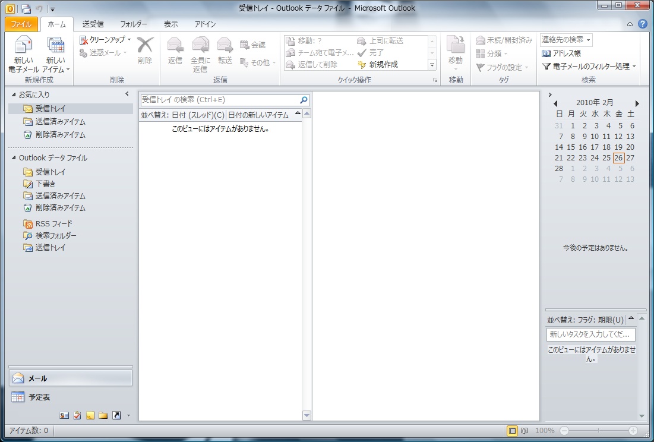Collapse the お気に入り favorites group
Image resolution: width=654 pixels, height=442 pixels.
(x=14, y=94)
